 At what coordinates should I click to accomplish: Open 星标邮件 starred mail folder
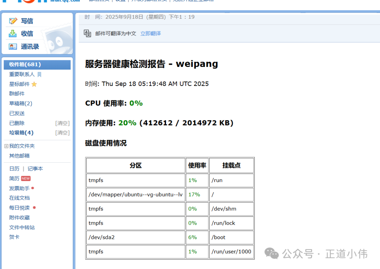tap(19, 84)
